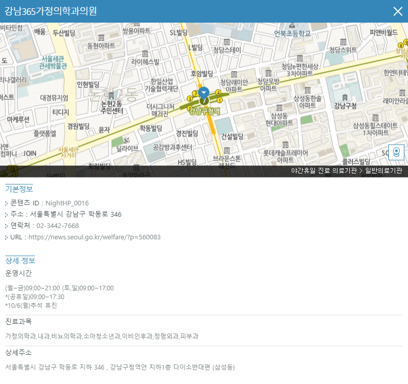The image size is (408, 384).
Task: Close the 강남365가정의학과의원 popup
Action: click(398, 11)
